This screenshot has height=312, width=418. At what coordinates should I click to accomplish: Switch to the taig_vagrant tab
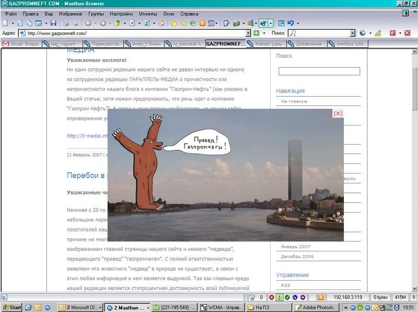pos(63,44)
